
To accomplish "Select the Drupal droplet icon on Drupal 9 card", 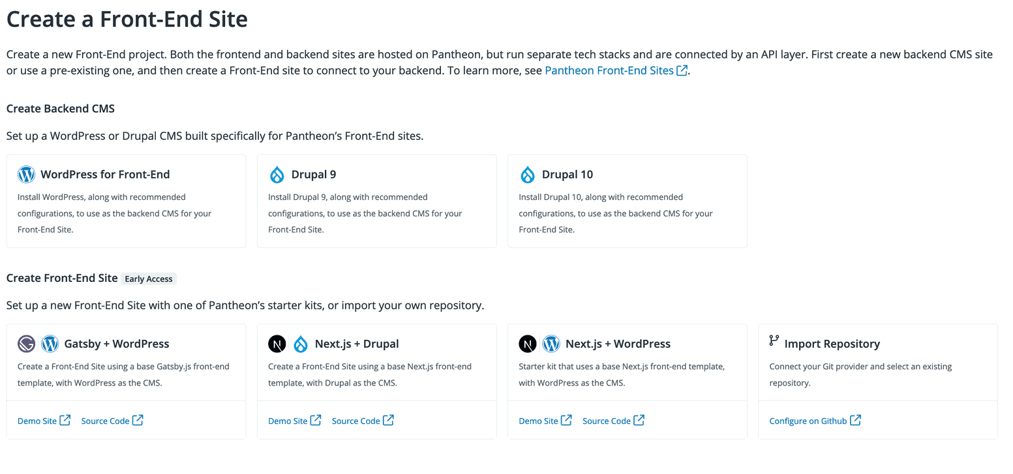I will [277, 174].
